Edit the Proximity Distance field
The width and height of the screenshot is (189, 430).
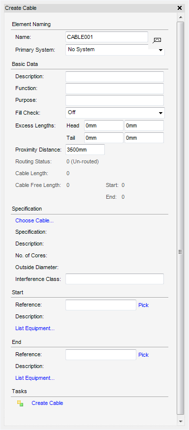(x=85, y=150)
